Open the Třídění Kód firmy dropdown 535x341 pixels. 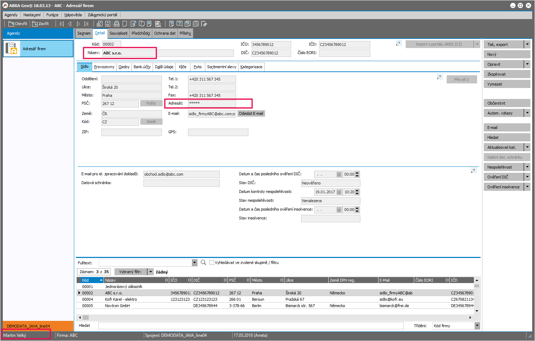(x=477, y=326)
